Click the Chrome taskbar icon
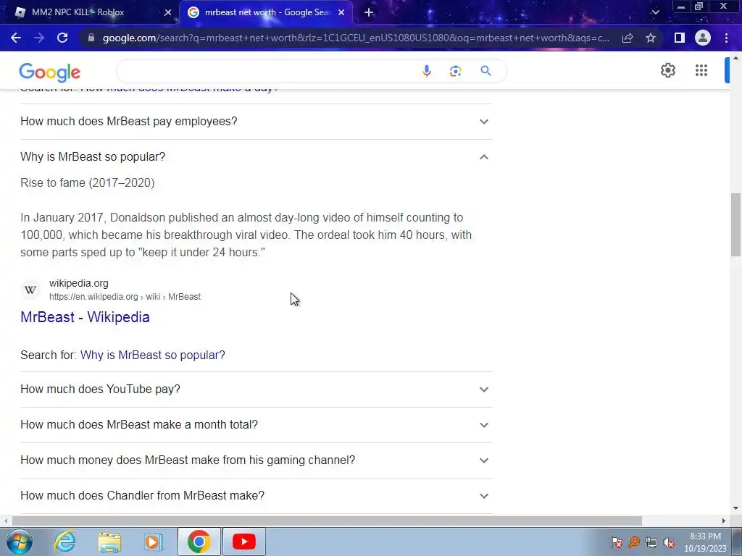Viewport: 742px width, 556px height. click(199, 542)
